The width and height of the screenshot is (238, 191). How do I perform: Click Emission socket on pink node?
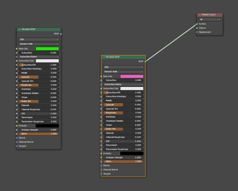tap(101, 153)
